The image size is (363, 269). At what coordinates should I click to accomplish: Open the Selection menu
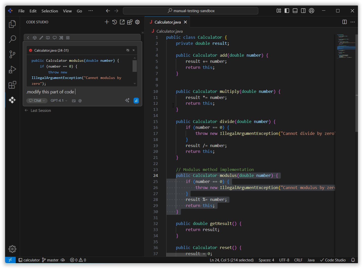click(50, 11)
